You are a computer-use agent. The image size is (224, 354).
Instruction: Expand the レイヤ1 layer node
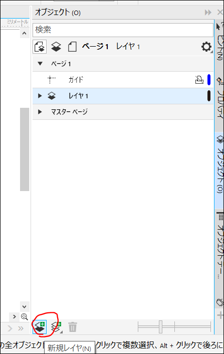coord(40,96)
